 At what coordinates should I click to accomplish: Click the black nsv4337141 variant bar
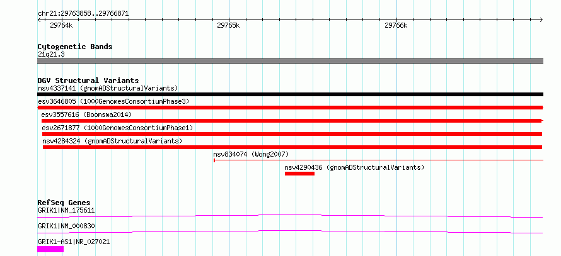[x=290, y=94]
